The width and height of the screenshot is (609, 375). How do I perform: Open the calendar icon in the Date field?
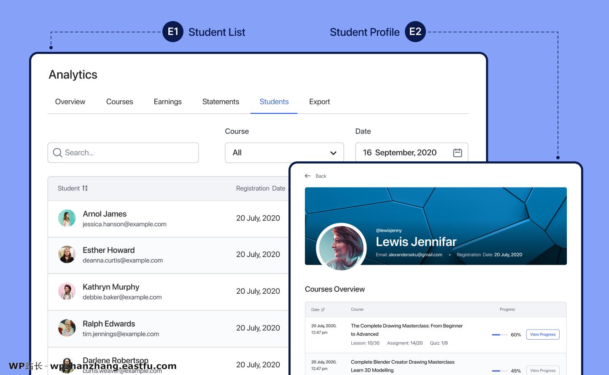coord(457,152)
